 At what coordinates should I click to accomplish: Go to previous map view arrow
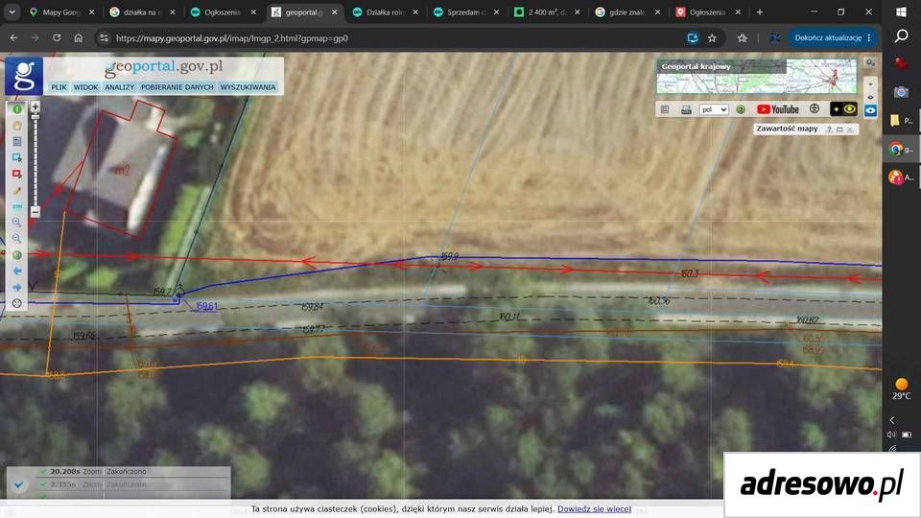(17, 271)
